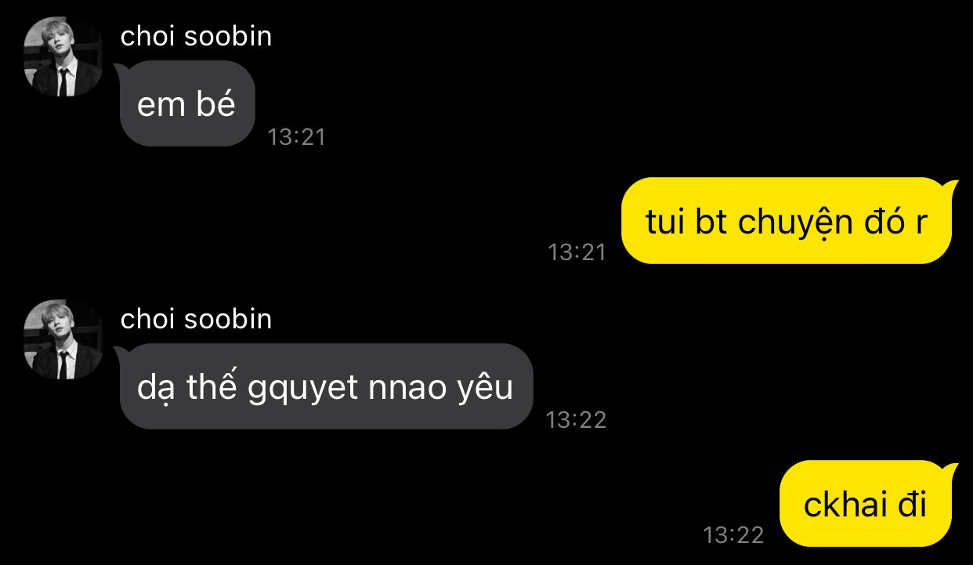This screenshot has width=973, height=565.
Task: Click the 13:21 timestamp beside the yellow bubble
Action: coord(577,252)
